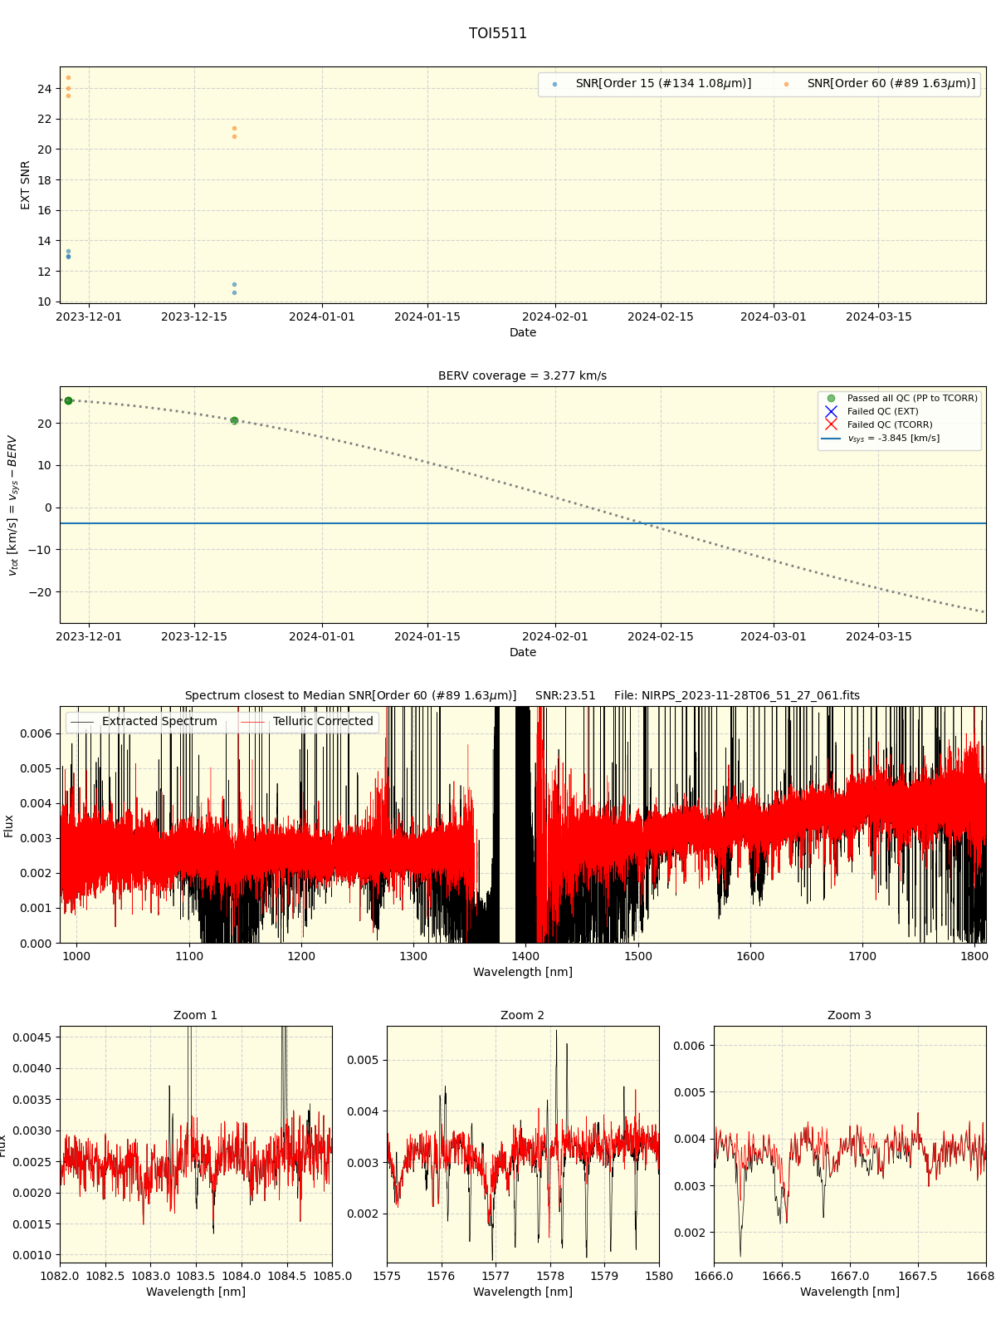Click the 1667.0 tick label in Zoom 3
The image size is (996, 1329).
[x=850, y=1276]
